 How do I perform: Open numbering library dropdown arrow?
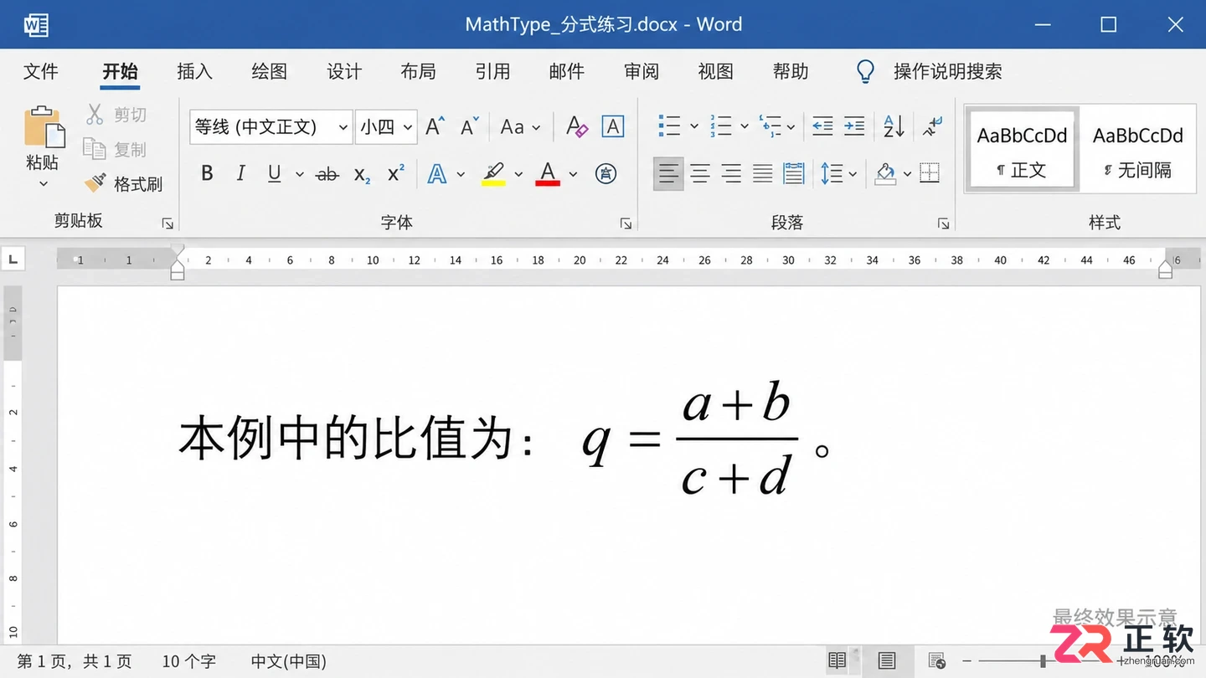[745, 127]
